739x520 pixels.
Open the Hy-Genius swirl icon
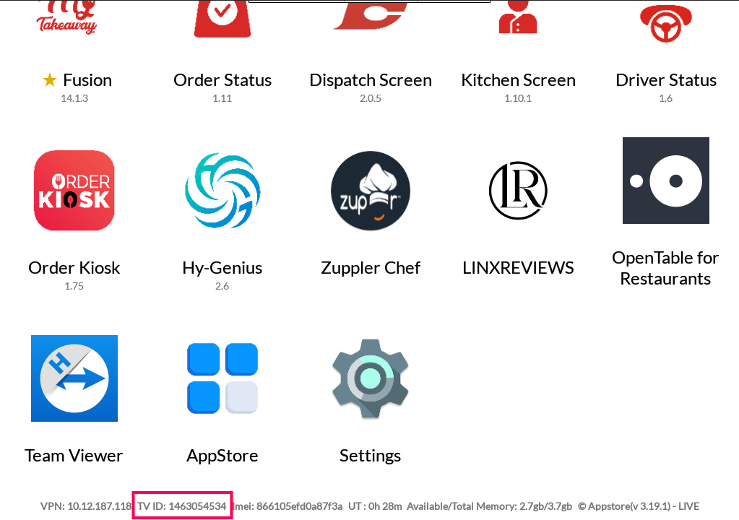click(222, 190)
